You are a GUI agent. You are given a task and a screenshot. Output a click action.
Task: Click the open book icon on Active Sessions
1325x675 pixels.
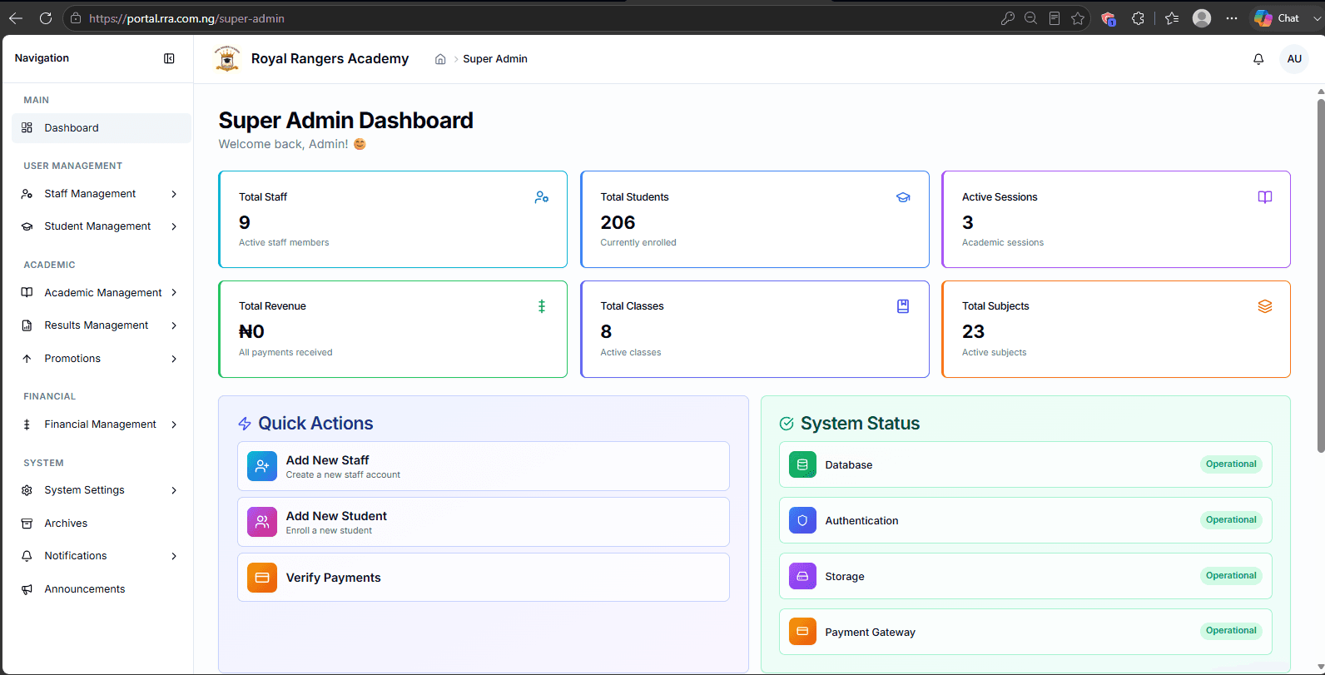[1265, 197]
